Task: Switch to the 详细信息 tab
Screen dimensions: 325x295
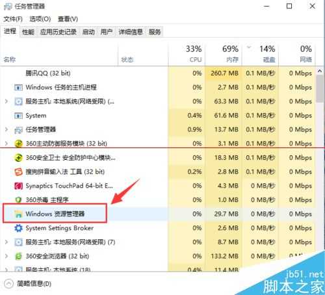Action: point(131,32)
